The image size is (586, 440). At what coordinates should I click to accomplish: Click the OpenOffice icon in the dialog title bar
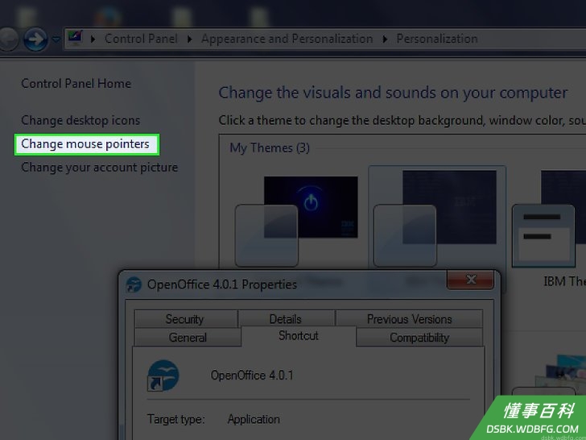[134, 284]
